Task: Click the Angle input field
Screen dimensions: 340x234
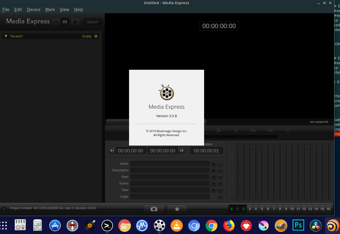Action: coord(170,197)
